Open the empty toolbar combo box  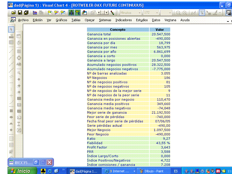[x=166, y=13]
